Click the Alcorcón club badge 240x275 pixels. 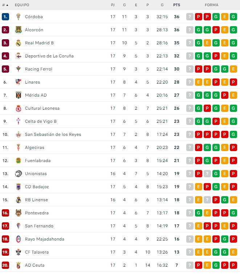19,30
